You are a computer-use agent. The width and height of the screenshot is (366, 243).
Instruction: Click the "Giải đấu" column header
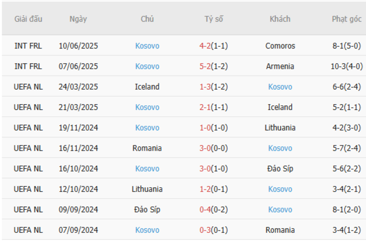28,19
